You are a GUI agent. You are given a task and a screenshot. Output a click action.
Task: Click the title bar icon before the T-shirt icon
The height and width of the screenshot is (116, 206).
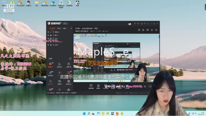tap(142, 23)
